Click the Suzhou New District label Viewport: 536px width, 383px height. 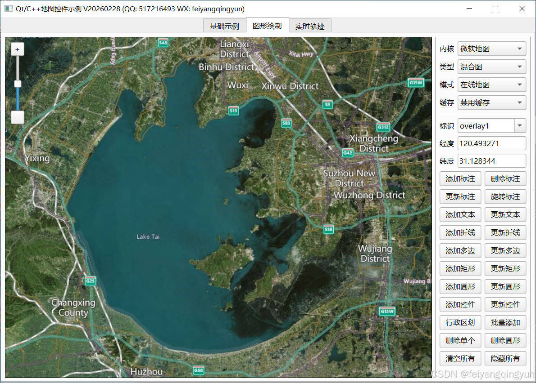[349, 178]
